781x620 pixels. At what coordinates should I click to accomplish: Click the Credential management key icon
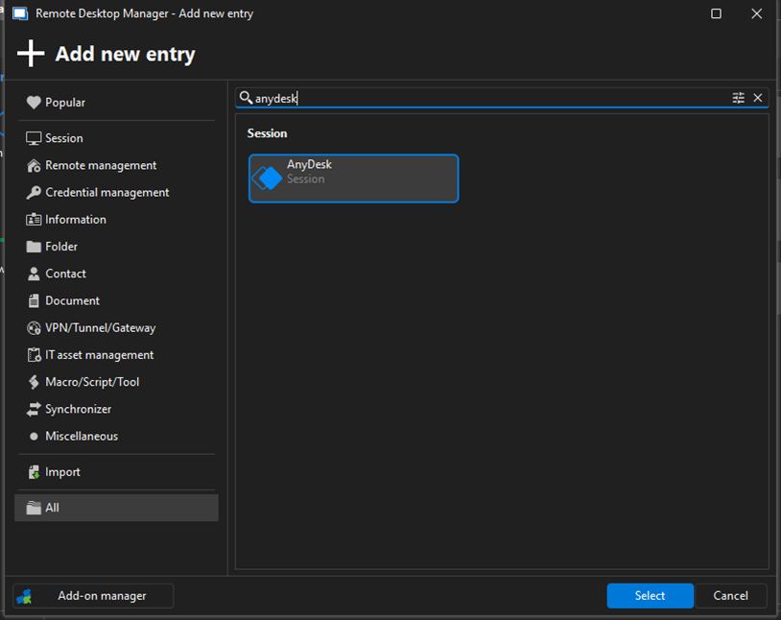(34, 192)
